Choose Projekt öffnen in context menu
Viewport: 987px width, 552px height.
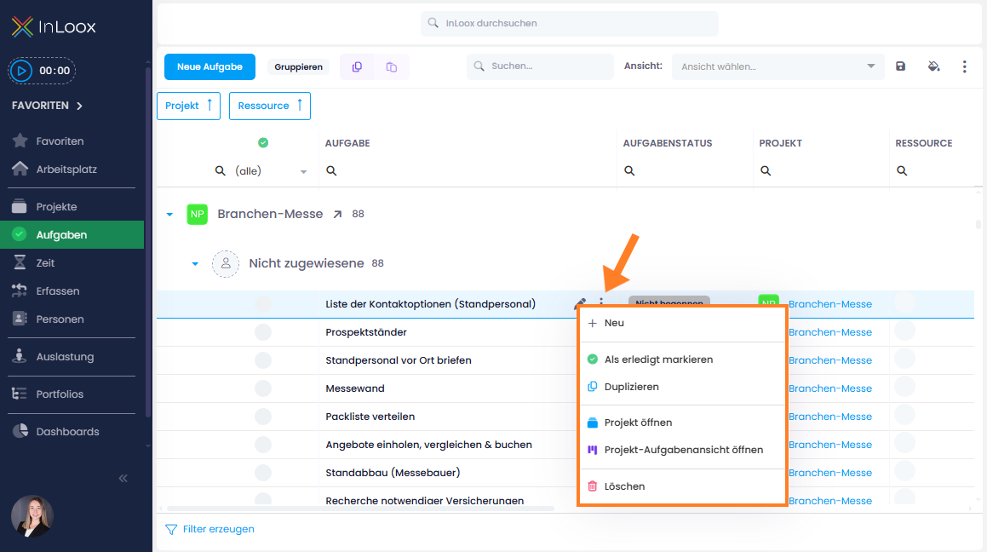682,423
